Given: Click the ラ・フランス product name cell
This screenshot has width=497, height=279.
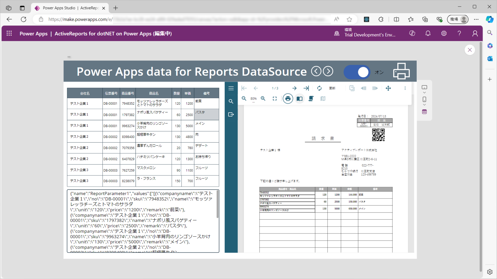Looking at the screenshot, I should pos(154,181).
